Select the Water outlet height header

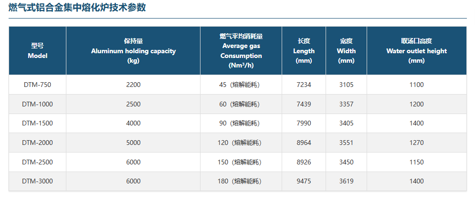[416, 51]
